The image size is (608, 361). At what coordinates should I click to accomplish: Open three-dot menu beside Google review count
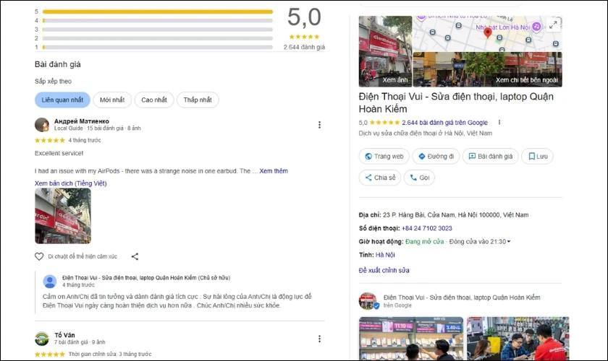pyautogui.click(x=499, y=122)
